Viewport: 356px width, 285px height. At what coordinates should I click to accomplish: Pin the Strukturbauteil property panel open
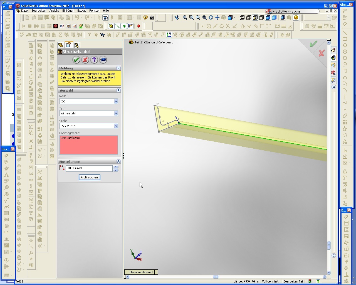pos(103,60)
